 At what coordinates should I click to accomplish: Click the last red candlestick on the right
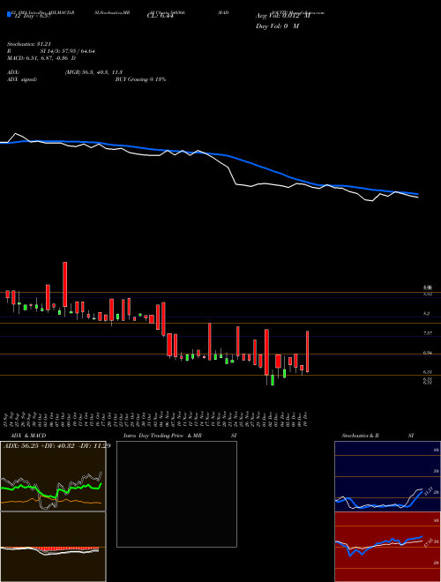pyautogui.click(x=307, y=352)
